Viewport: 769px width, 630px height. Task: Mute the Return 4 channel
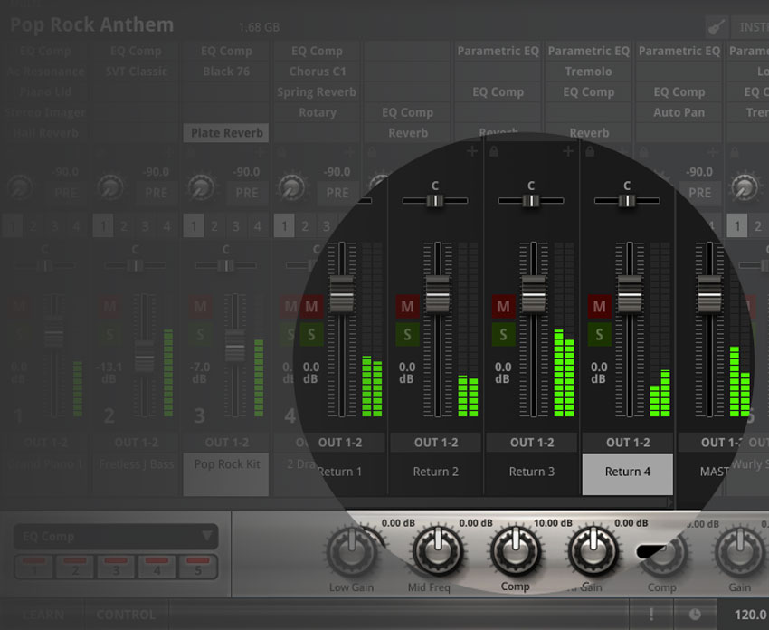(x=599, y=307)
